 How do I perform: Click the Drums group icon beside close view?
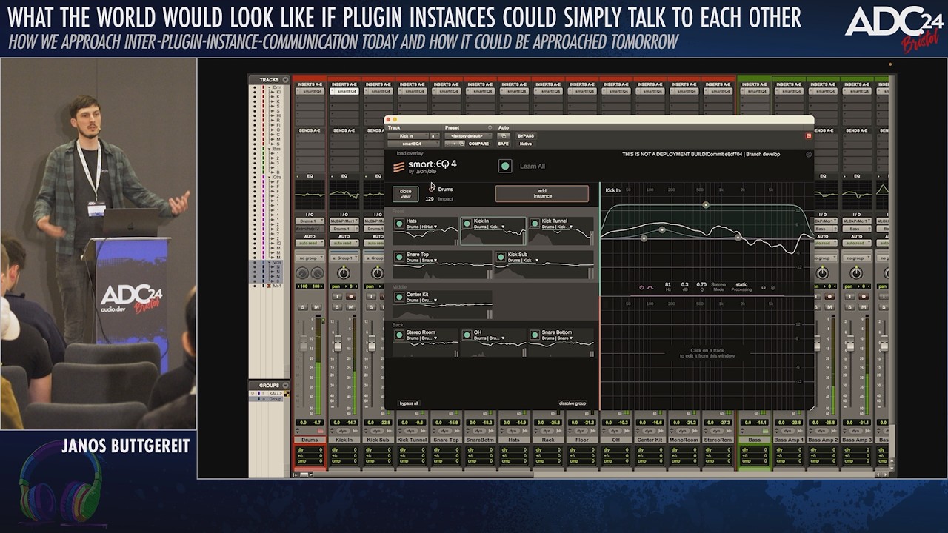tap(432, 188)
